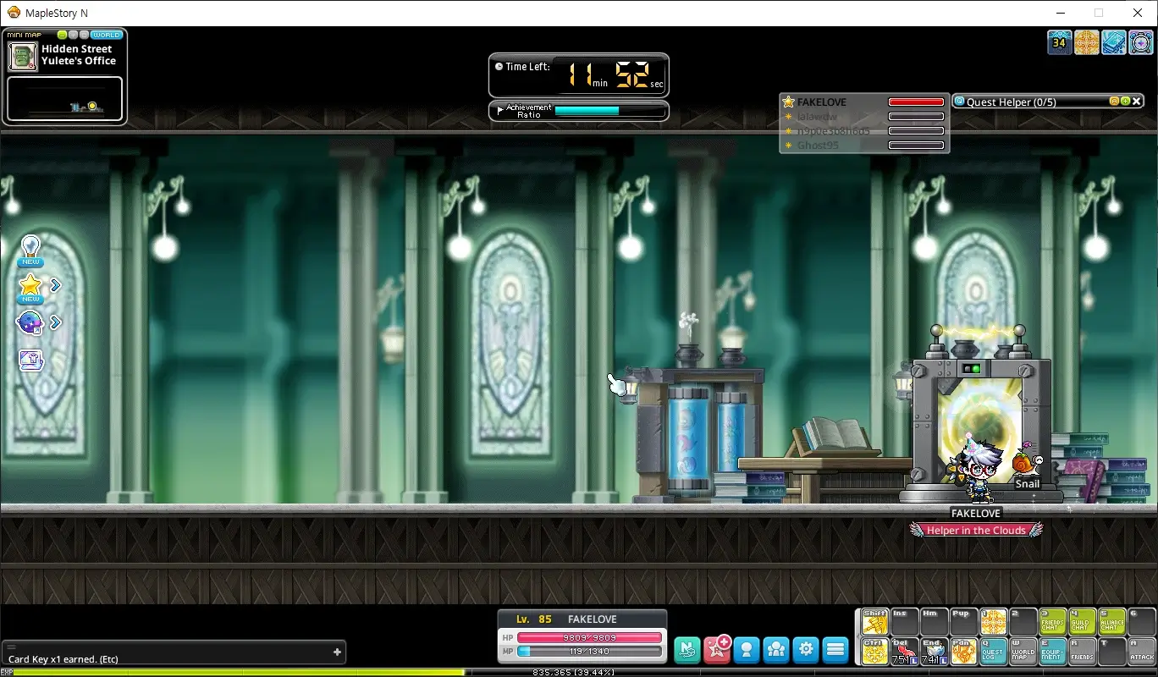Open the gear settings menu button
This screenshot has width=1158, height=677.
pos(806,649)
